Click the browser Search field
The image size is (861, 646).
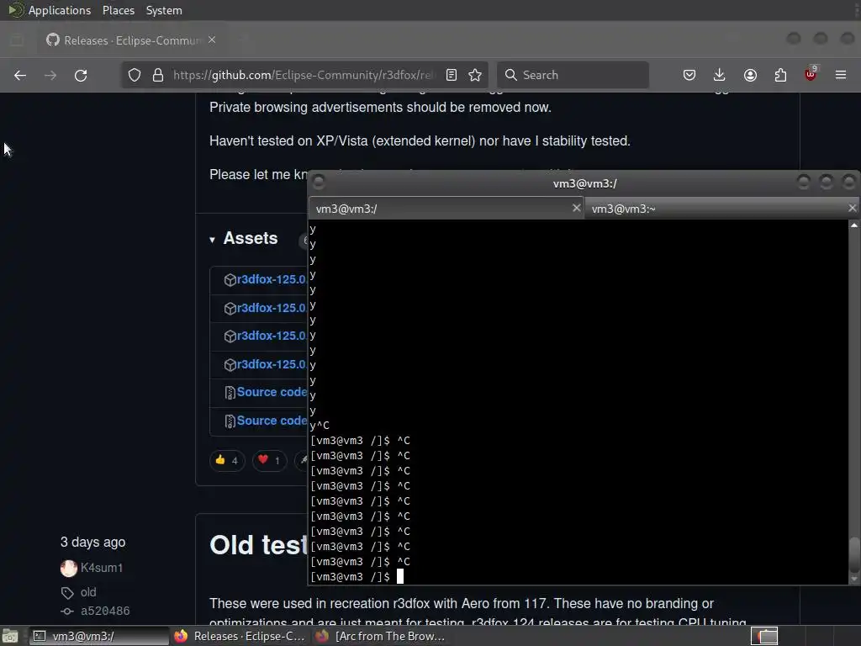[573, 75]
